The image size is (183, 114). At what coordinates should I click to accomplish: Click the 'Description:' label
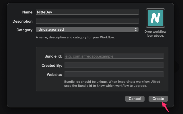23,21
